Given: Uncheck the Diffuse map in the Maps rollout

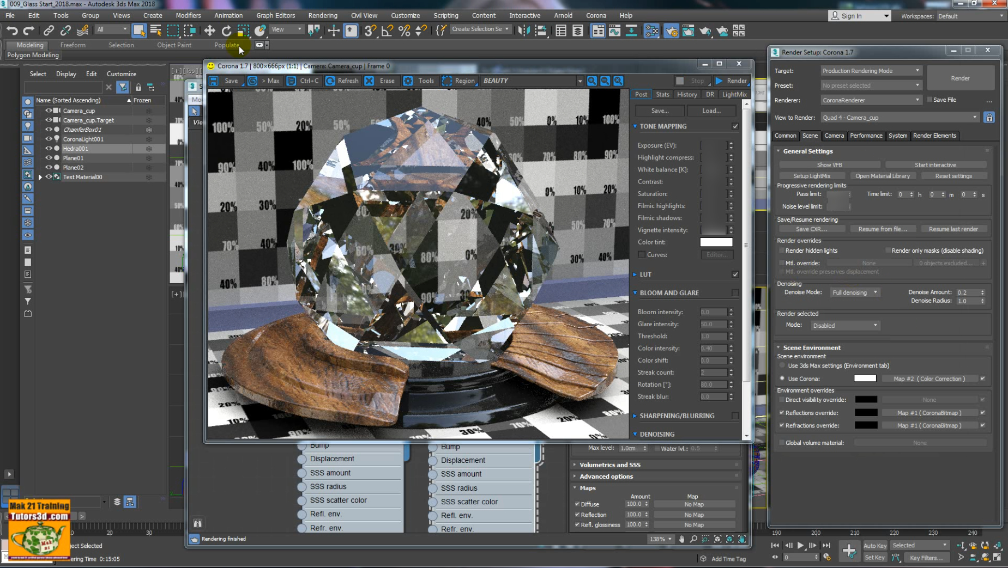Looking at the screenshot, I should [x=577, y=504].
